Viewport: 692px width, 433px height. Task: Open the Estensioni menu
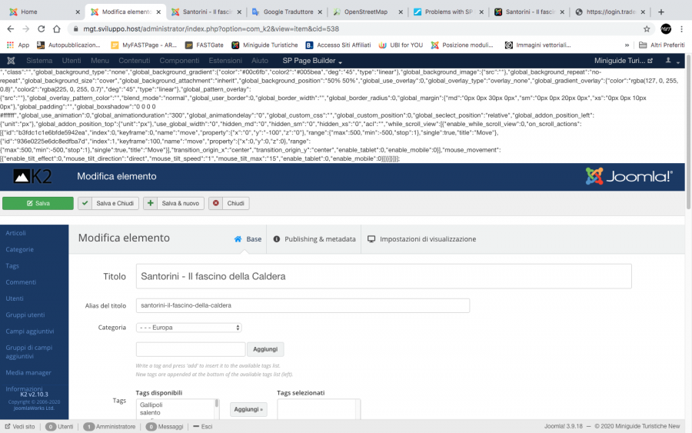click(225, 61)
